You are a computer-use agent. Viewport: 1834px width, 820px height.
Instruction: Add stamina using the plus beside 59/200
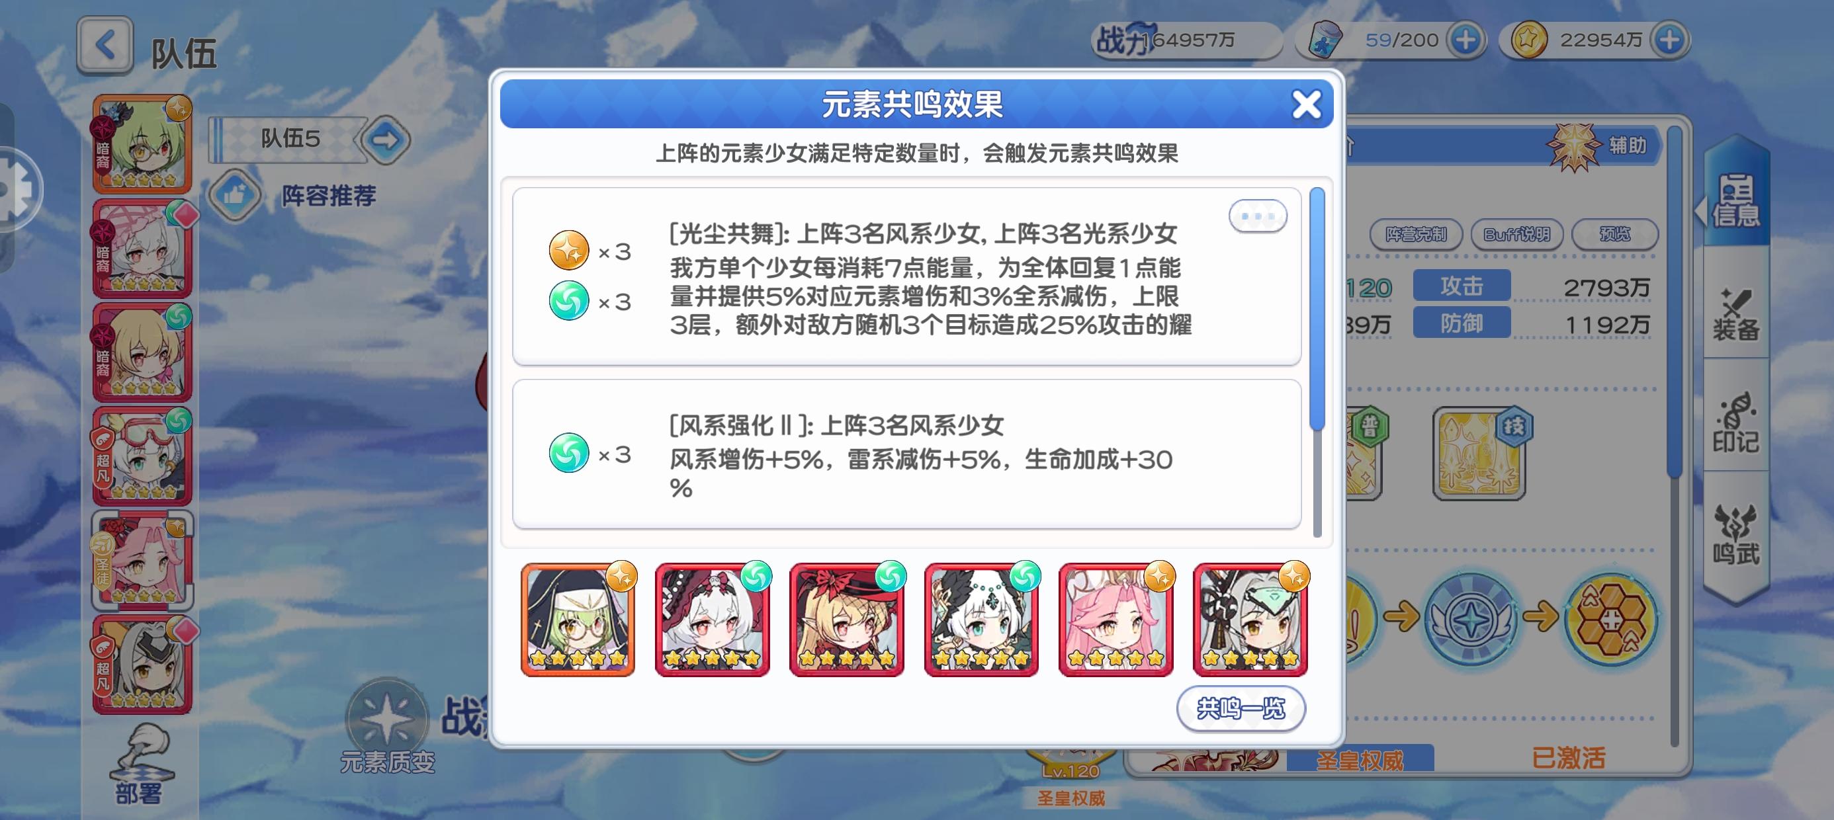[x=1465, y=40]
